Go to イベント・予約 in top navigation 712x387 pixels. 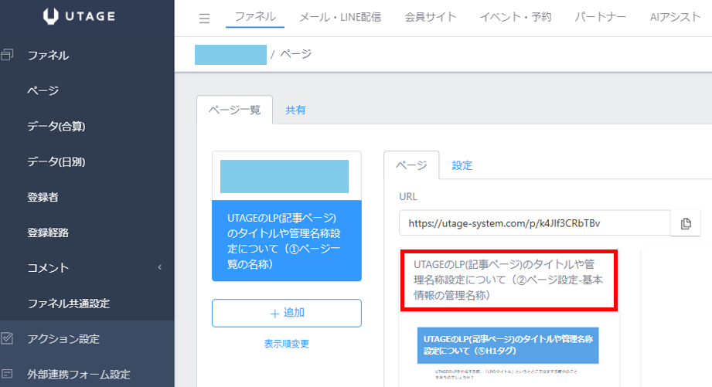(x=516, y=17)
